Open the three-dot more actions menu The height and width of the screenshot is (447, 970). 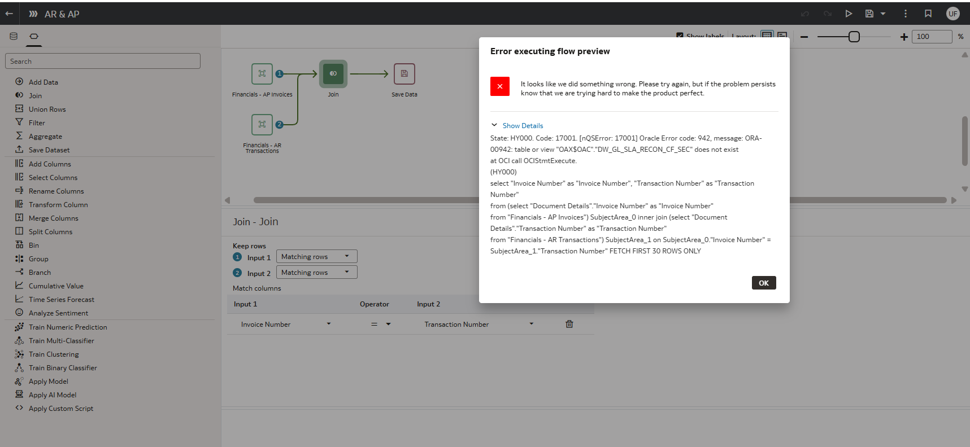click(x=906, y=14)
